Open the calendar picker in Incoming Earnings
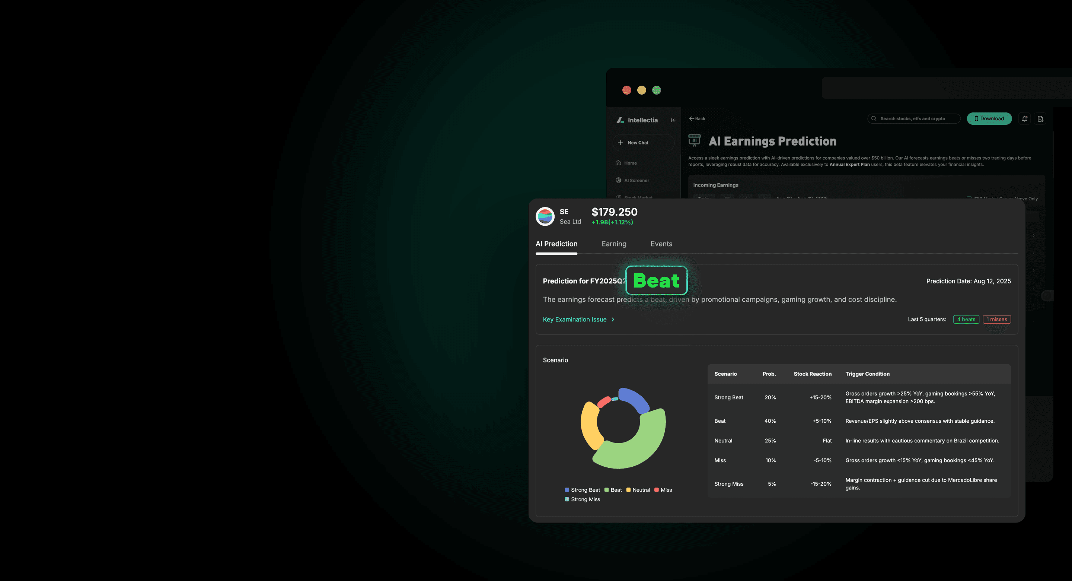Viewport: 1072px width, 581px height. click(727, 199)
